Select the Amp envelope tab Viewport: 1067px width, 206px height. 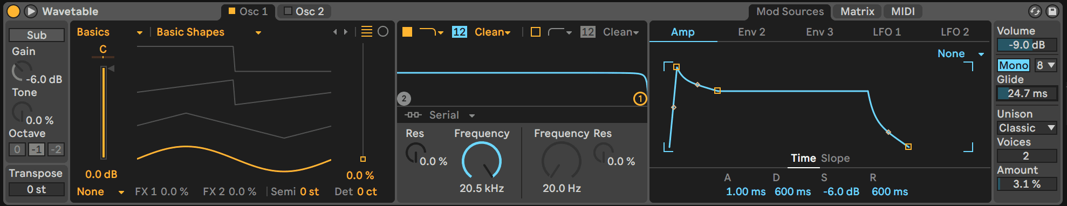683,32
